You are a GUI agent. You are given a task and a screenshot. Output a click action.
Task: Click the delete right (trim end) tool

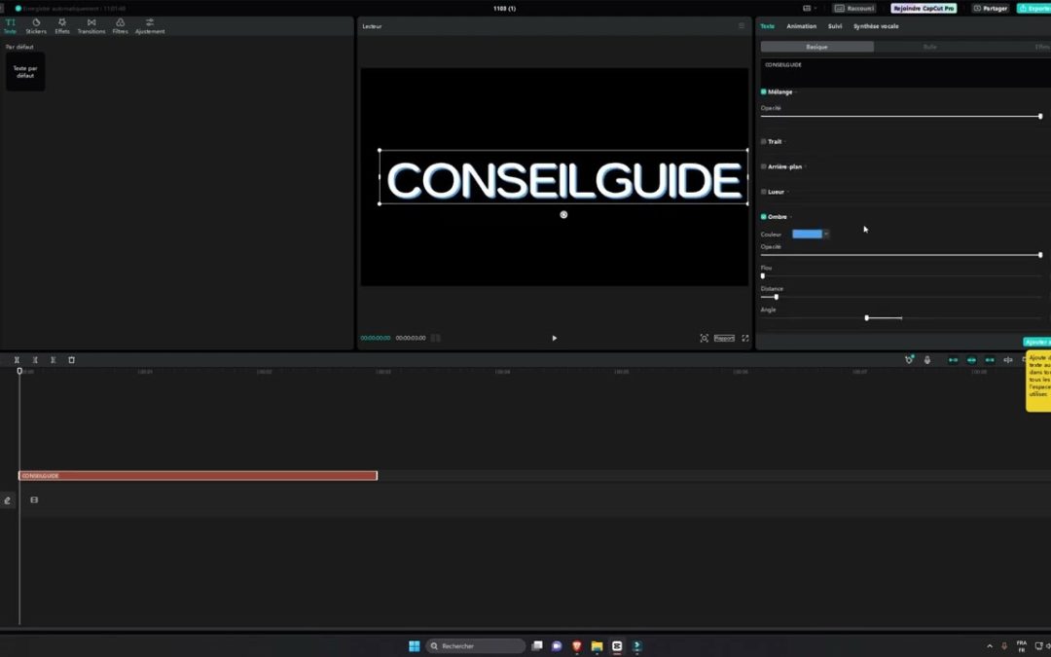pyautogui.click(x=53, y=360)
